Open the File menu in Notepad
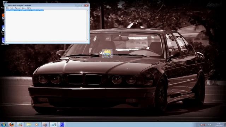Image resolution: width=226 pixels, height=127 pixels. coord(7,8)
